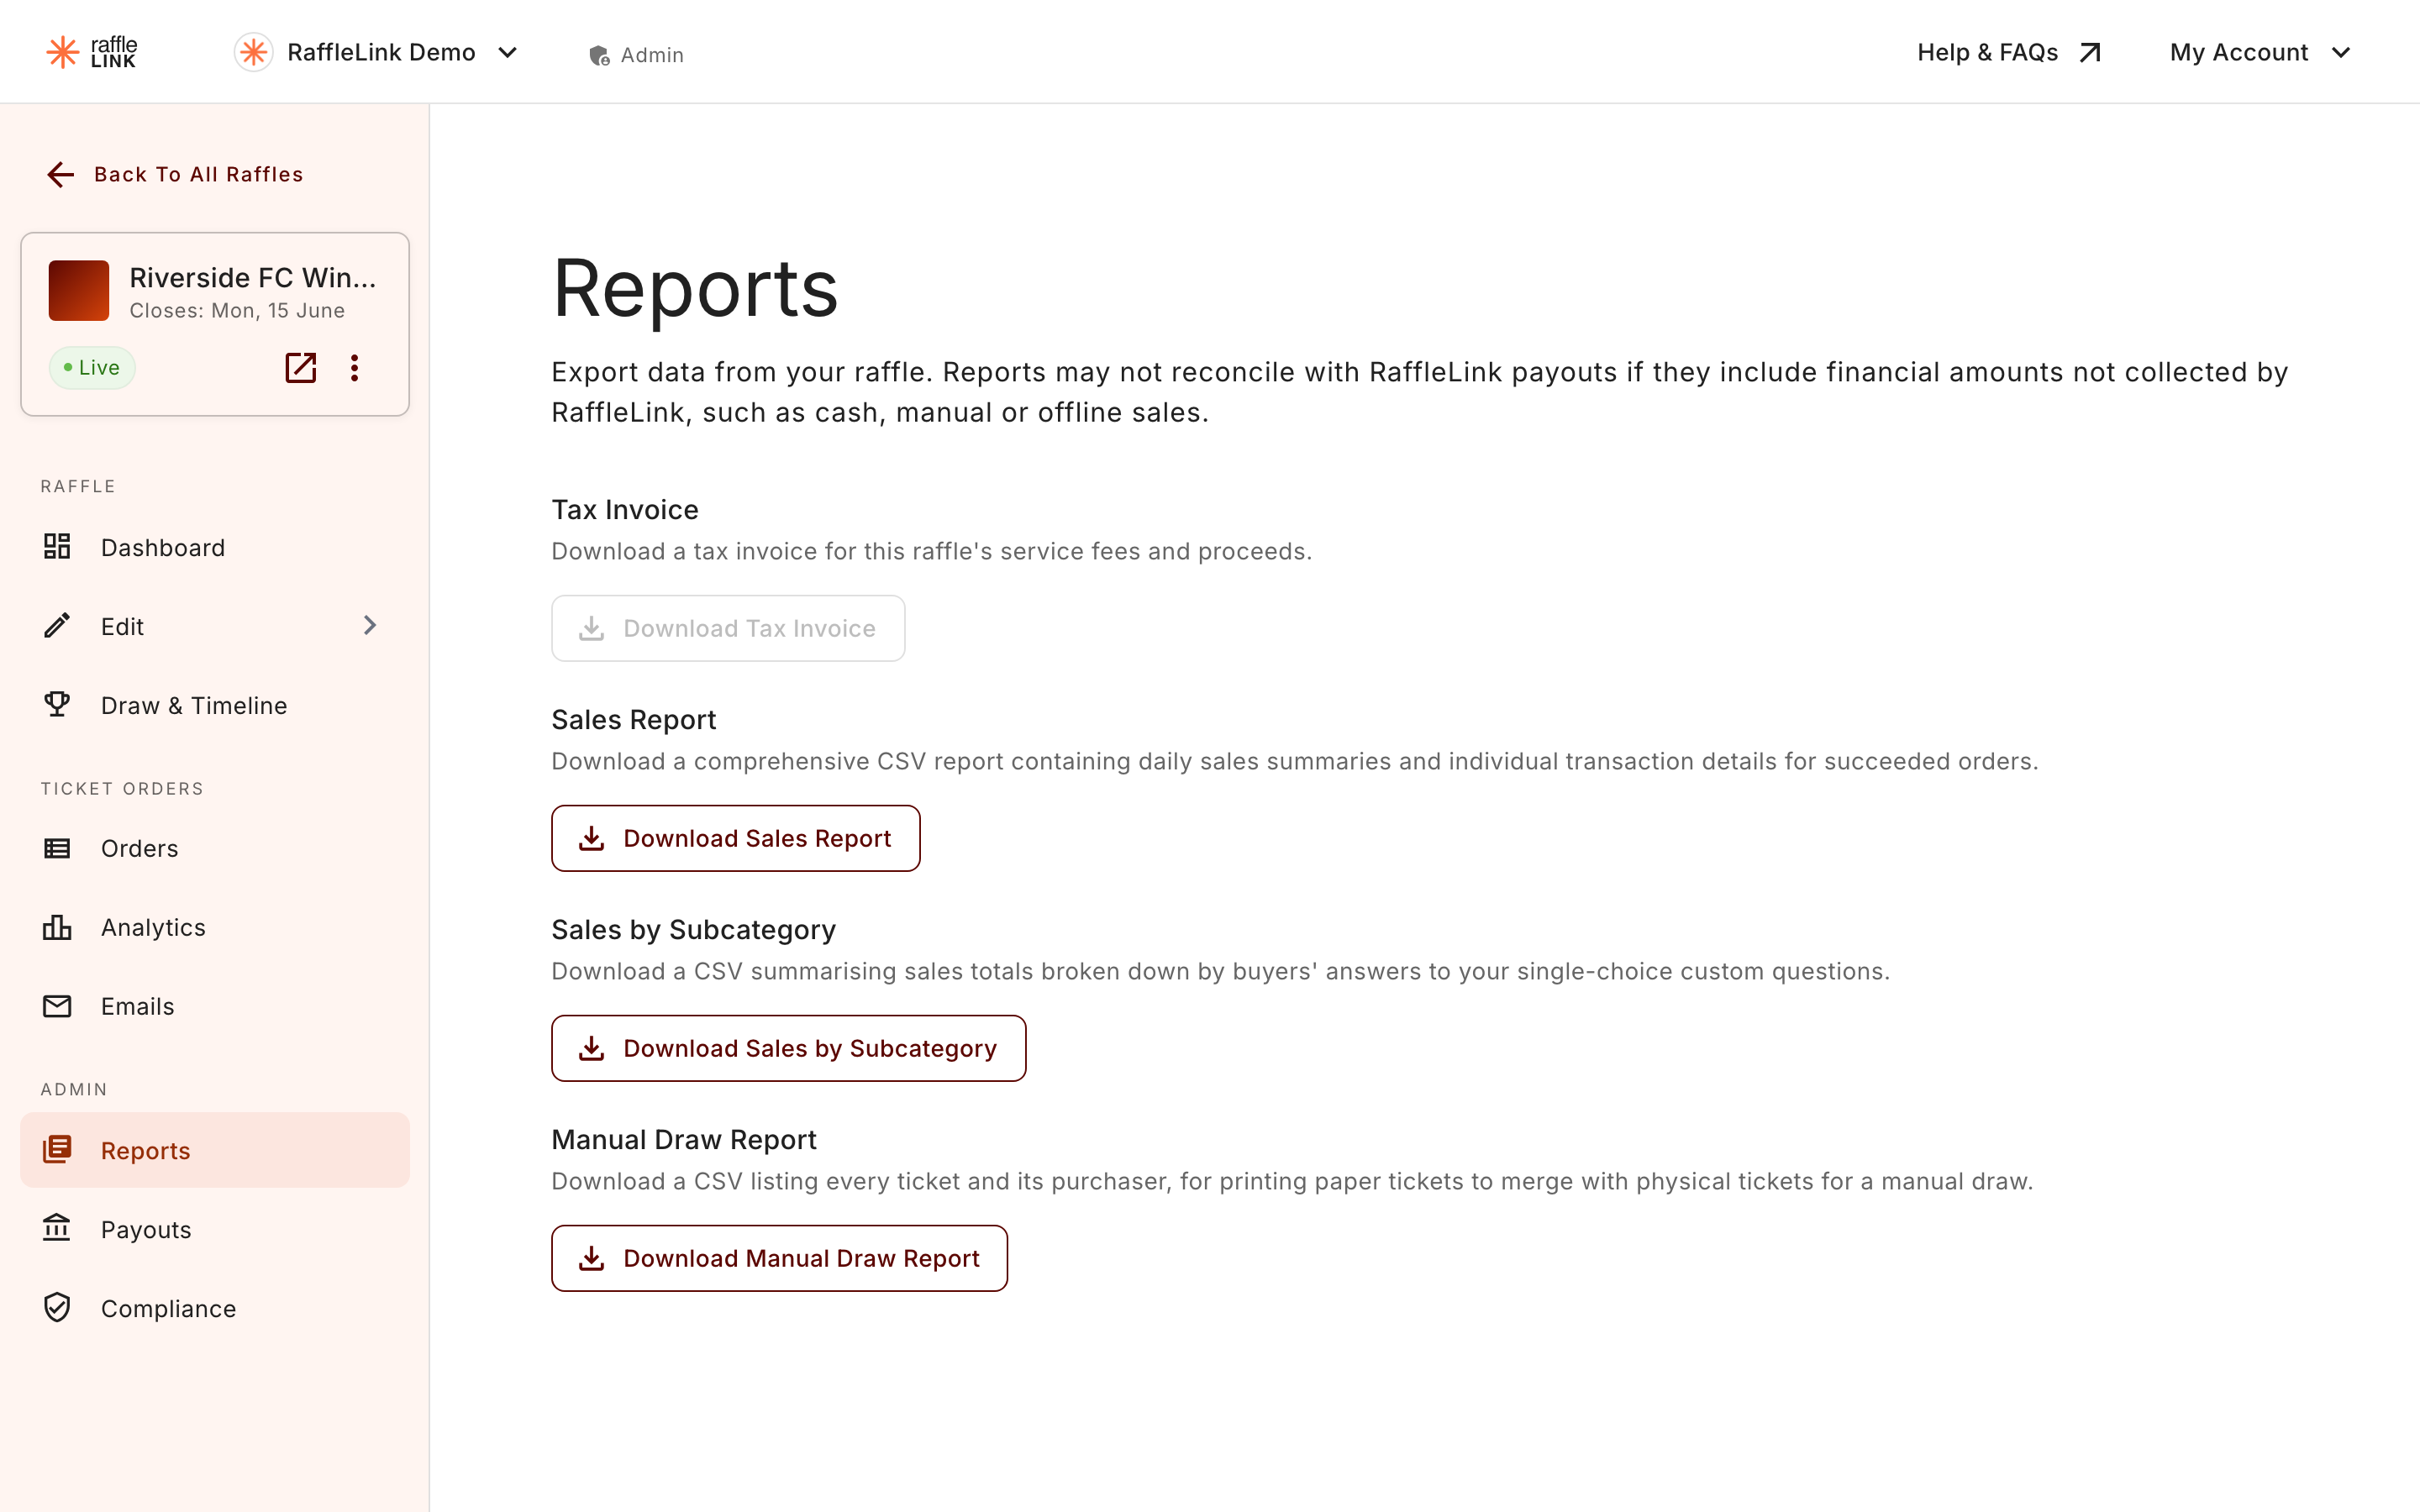Click Download Sales Report button
Image resolution: width=2420 pixels, height=1512 pixels.
(735, 838)
